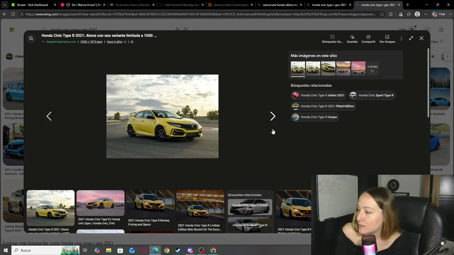This screenshot has width=454, height=255.
Task: Open the tab search dropdown in the browser
Action: click(x=5, y=5)
